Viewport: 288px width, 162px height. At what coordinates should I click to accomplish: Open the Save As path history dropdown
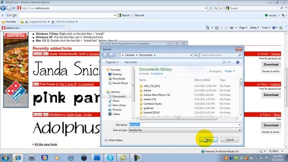(191, 55)
